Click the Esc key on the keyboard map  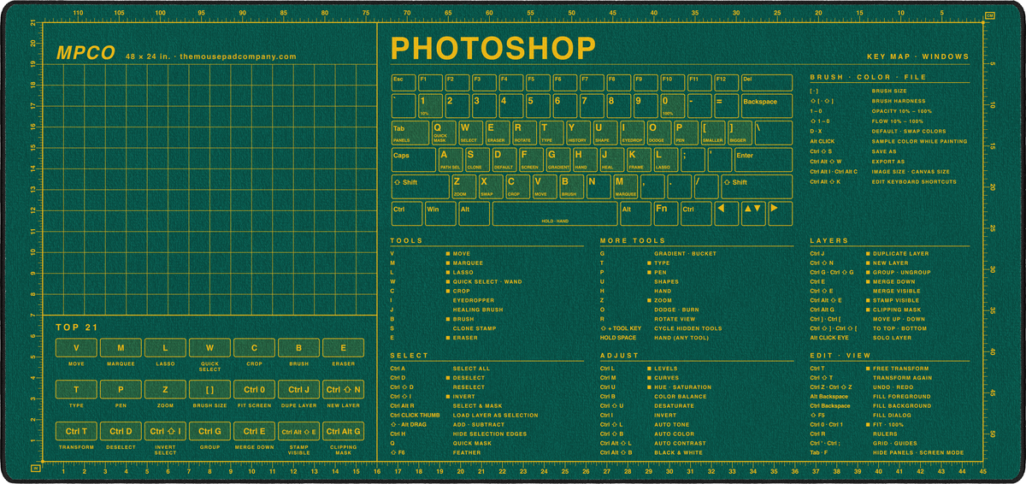(x=403, y=84)
